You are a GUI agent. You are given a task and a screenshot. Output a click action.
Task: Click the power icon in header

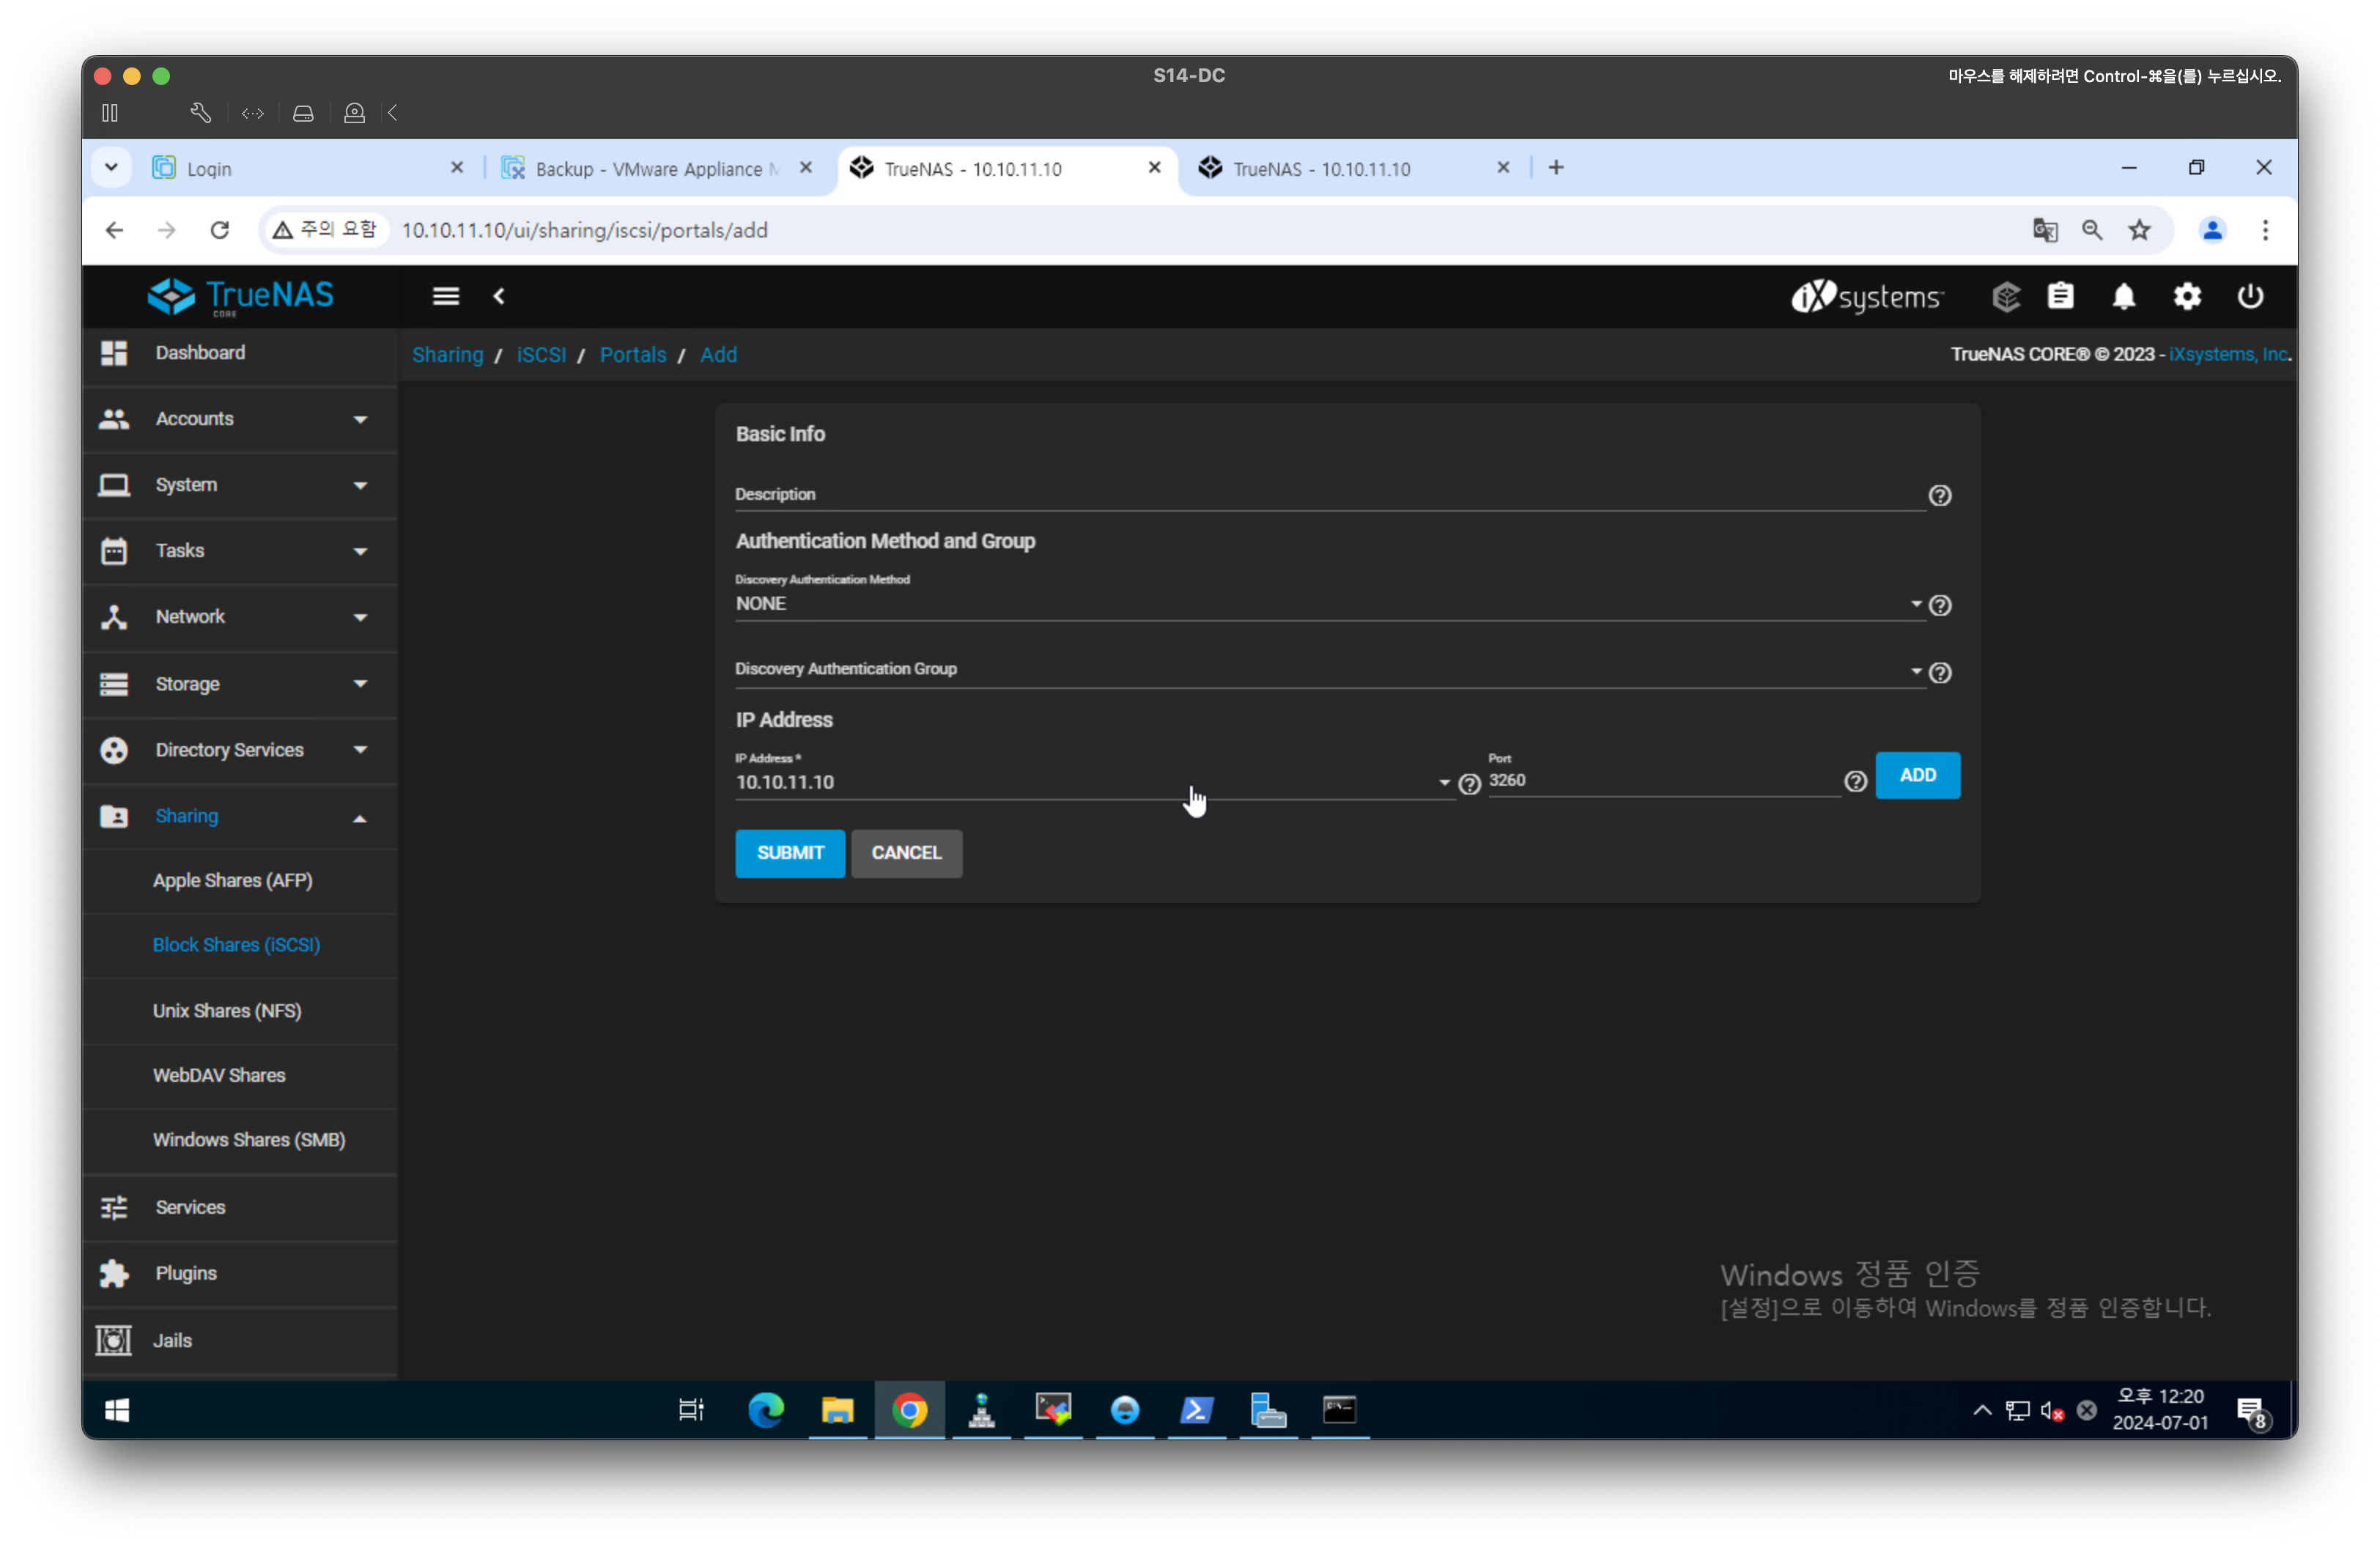tap(2250, 297)
